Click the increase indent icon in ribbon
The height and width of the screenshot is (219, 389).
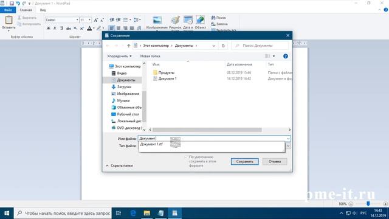(x=119, y=20)
